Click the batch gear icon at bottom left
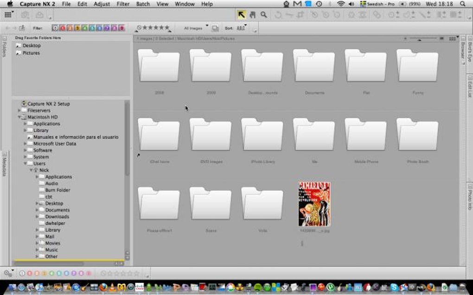Viewport: 473px width, 295px height. 7,273
